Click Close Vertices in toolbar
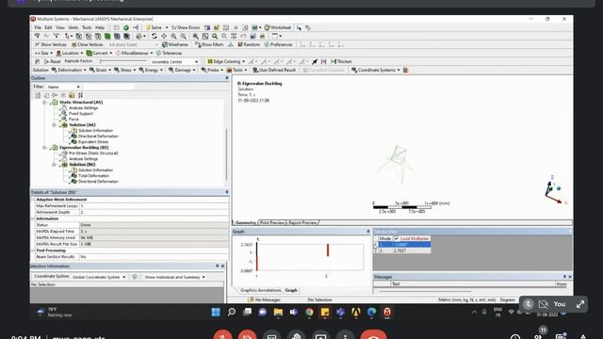 click(88, 44)
